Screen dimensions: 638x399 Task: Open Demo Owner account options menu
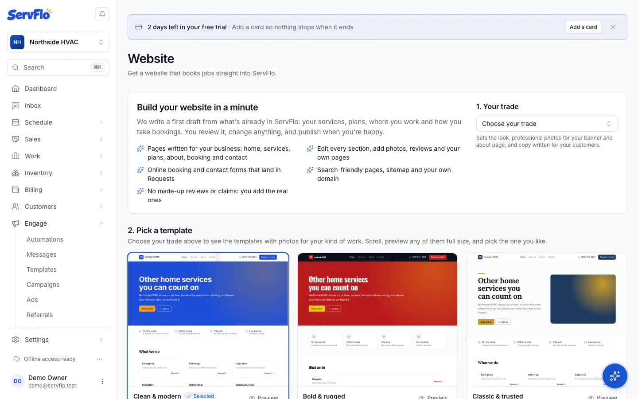(x=102, y=381)
